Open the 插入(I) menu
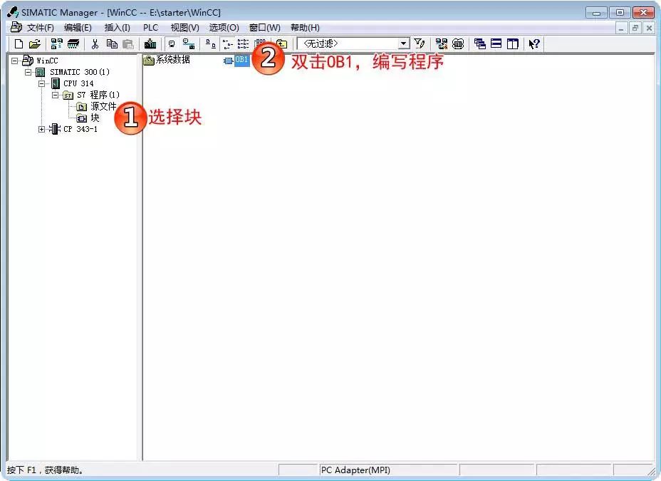Viewport: 661px width, 481px height. point(118,28)
